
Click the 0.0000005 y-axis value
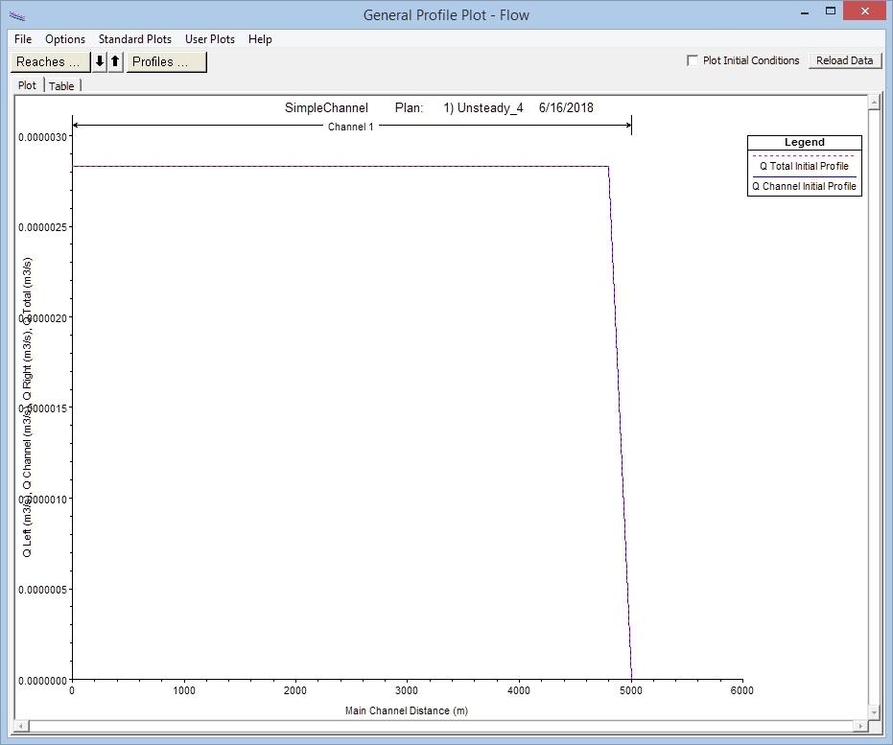43,590
